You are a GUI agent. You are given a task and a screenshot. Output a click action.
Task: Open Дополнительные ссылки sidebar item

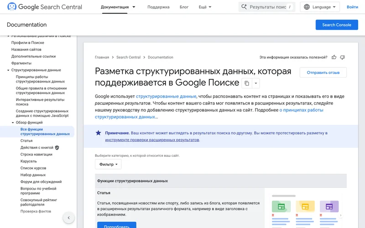(x=33, y=56)
